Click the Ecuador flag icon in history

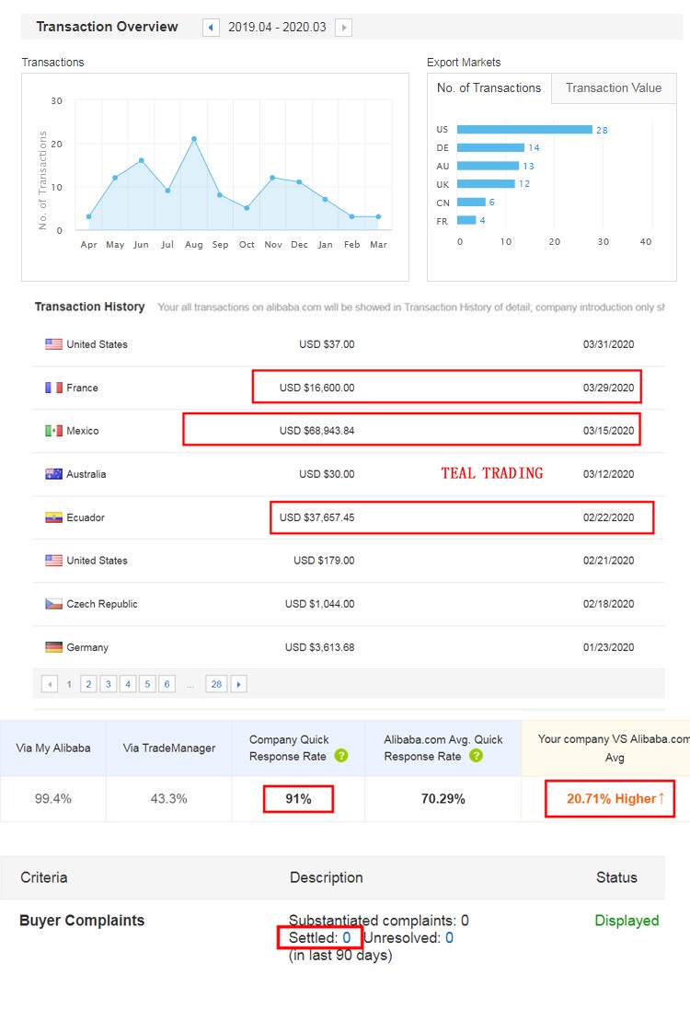pos(53,517)
